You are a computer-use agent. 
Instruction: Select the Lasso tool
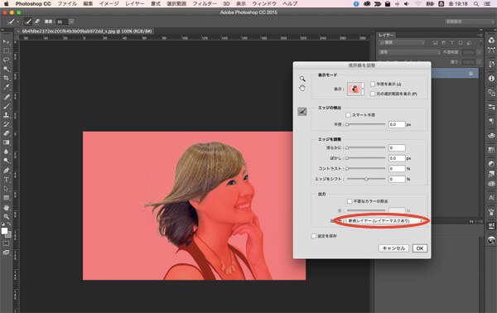click(x=6, y=60)
